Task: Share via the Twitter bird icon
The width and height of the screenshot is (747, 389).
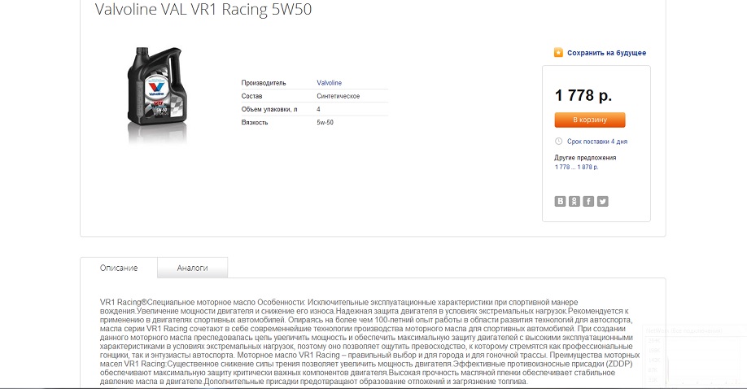Action: (603, 201)
